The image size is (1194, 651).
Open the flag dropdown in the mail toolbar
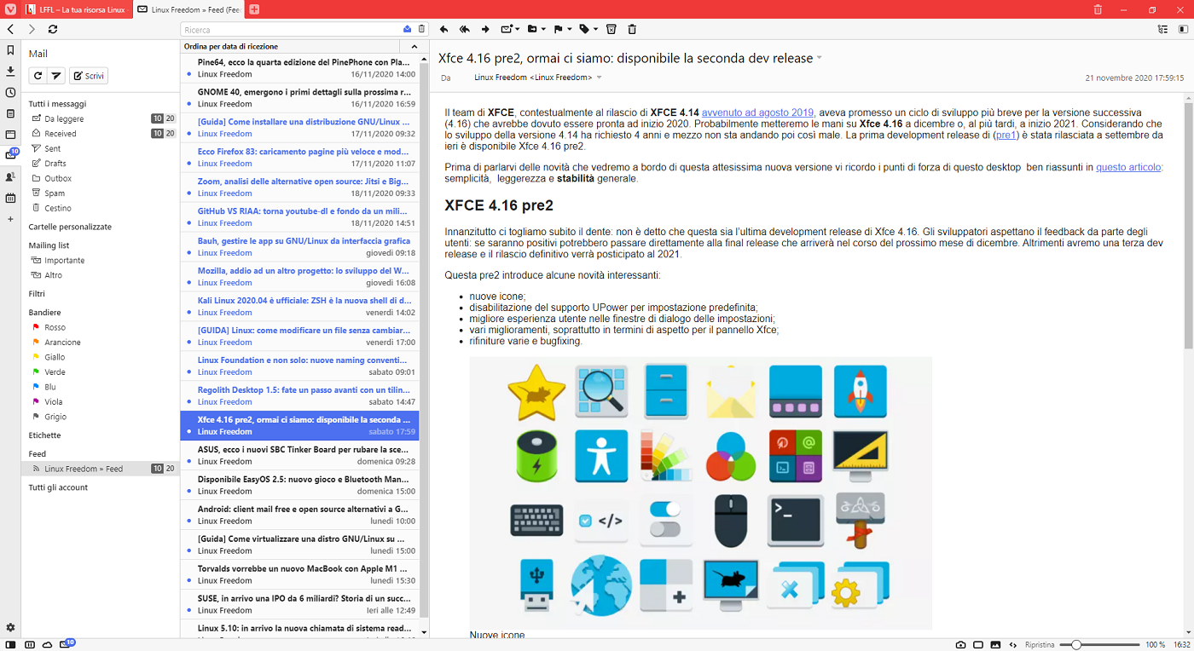tap(561, 29)
